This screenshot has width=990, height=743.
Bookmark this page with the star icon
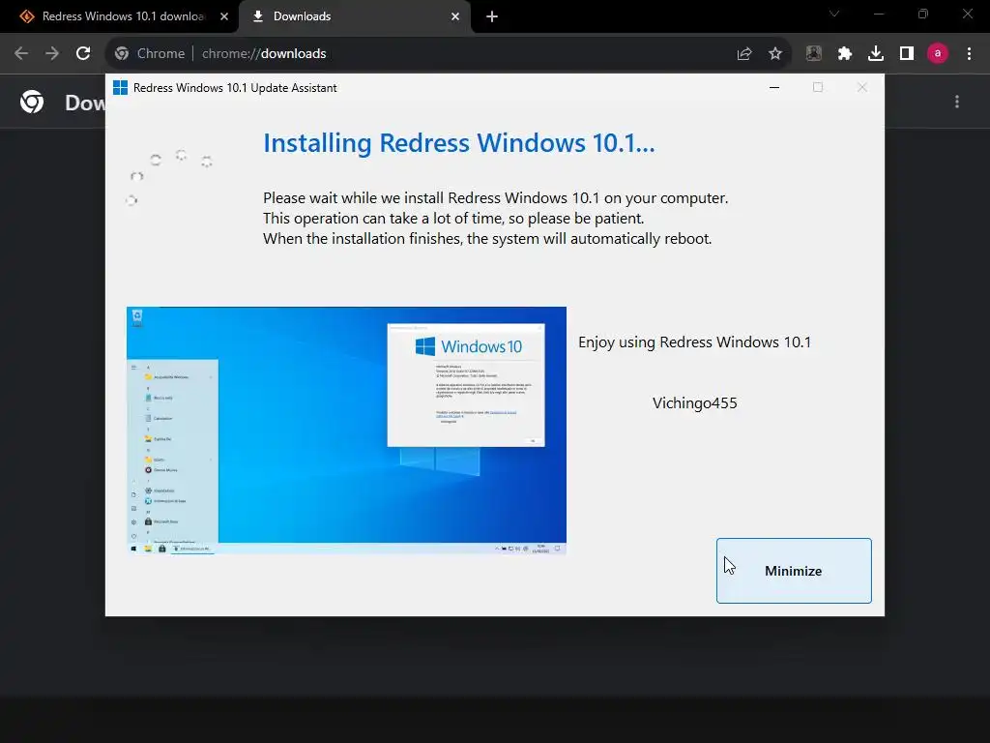[775, 54]
